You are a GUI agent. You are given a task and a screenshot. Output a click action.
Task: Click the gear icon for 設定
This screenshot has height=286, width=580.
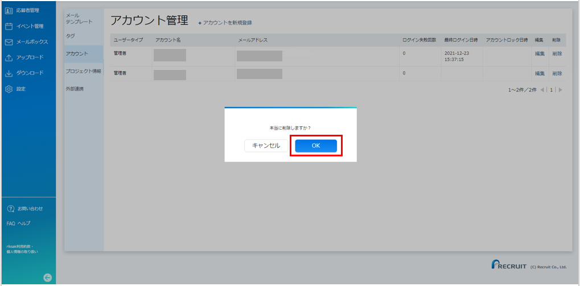pos(9,89)
